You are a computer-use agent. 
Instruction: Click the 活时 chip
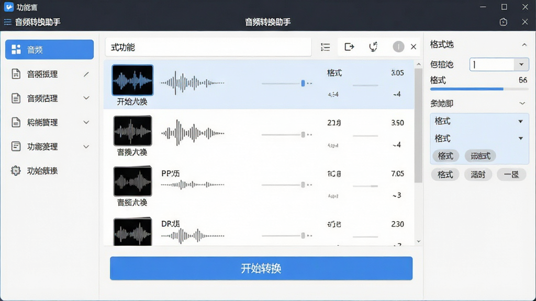tap(478, 175)
